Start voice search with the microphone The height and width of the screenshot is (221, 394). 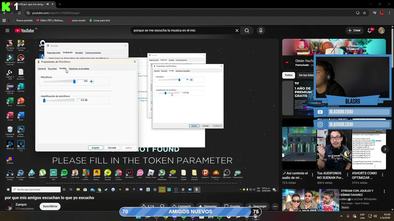coord(261,30)
